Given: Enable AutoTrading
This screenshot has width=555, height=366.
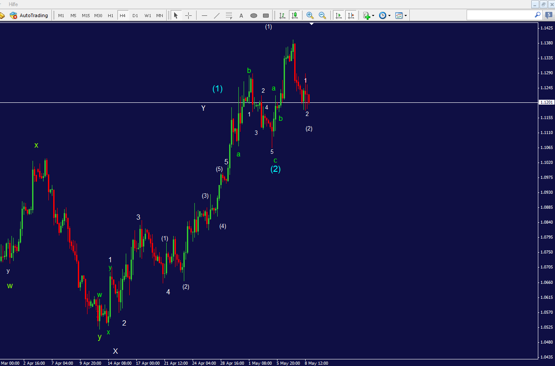Looking at the screenshot, I should (x=29, y=15).
